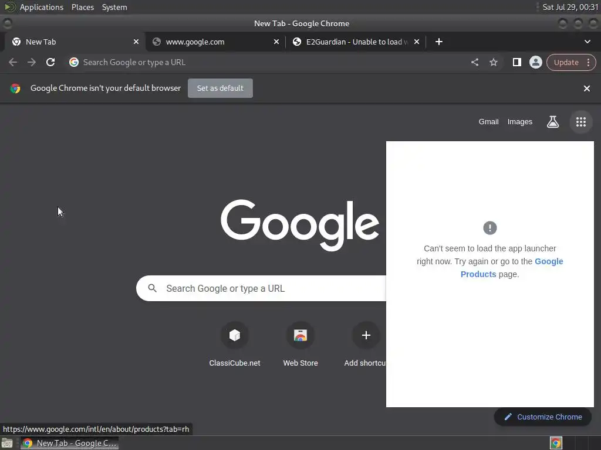Open the System menu

point(114,7)
